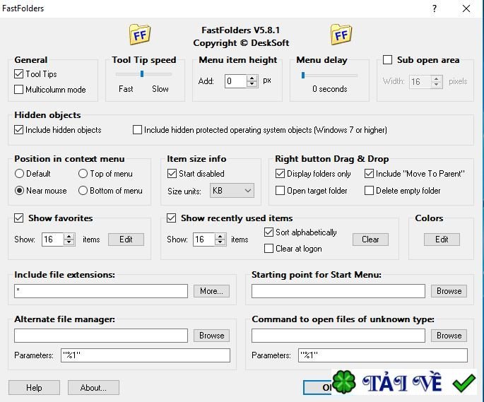Decrease Menu item height Add value
Viewport: 484px width, 402px height.
coord(252,84)
